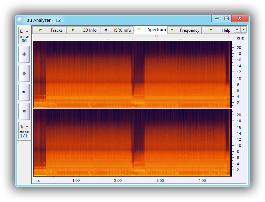Click the Tau Analyzer title icon
The width and height of the screenshot is (265, 202).
(x=20, y=20)
